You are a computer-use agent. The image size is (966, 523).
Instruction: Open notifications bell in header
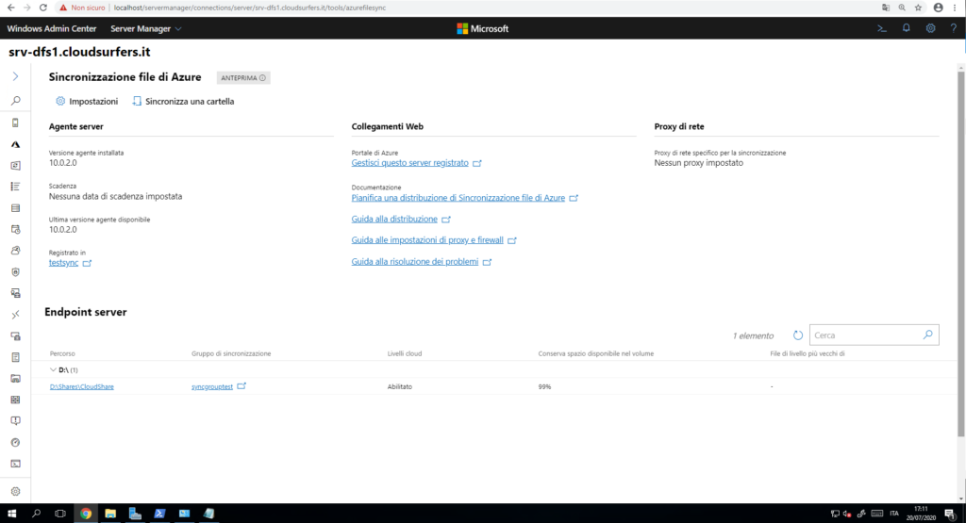click(x=907, y=28)
